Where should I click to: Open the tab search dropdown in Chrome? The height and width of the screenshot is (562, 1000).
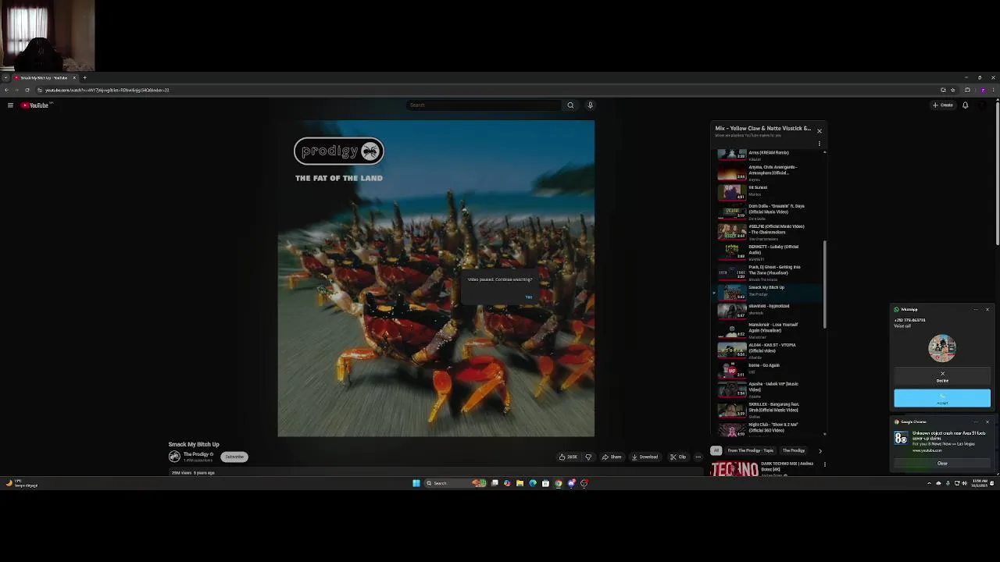pos(5,77)
